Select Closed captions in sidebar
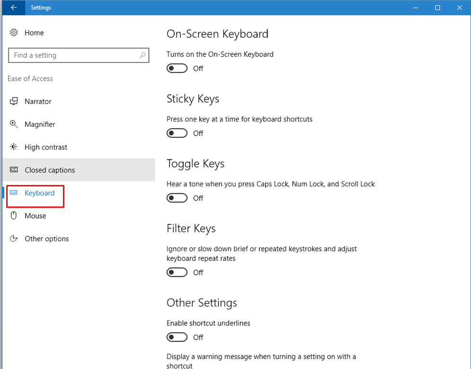The height and width of the screenshot is (369, 471). 50,170
